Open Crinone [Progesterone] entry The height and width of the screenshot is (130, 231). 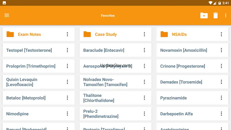click(192, 66)
